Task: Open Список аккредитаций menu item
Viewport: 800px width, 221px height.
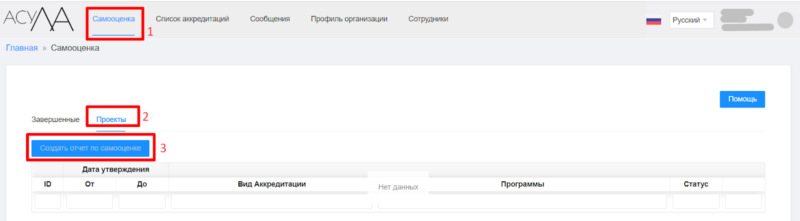Action: [x=192, y=19]
